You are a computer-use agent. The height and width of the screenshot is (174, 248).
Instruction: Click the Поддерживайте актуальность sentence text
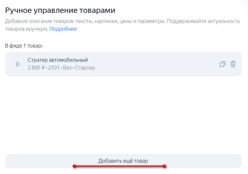point(204,21)
